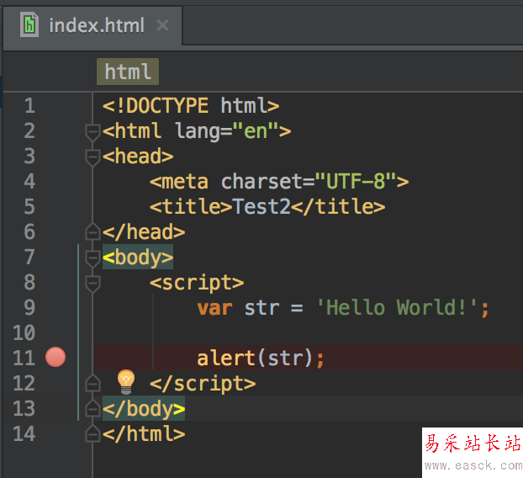
Task: Click the lightbulb intention icon
Action: [125, 382]
